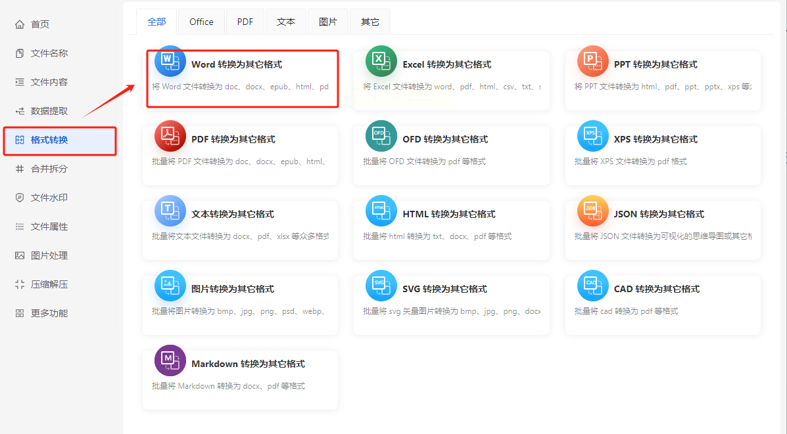Image resolution: width=787 pixels, height=434 pixels.
Task: Open PDF 转换为其它格式 title
Action: tap(233, 139)
